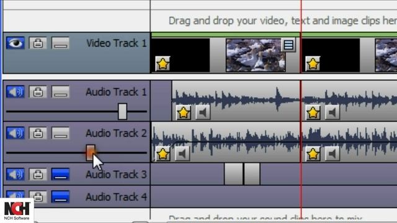This screenshot has height=223, width=397.
Task: Open effects star on first Audio Track 2 clip
Action: tap(163, 154)
